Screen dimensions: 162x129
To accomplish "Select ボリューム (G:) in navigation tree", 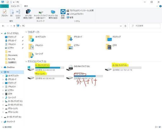I will click(x=12, y=112).
